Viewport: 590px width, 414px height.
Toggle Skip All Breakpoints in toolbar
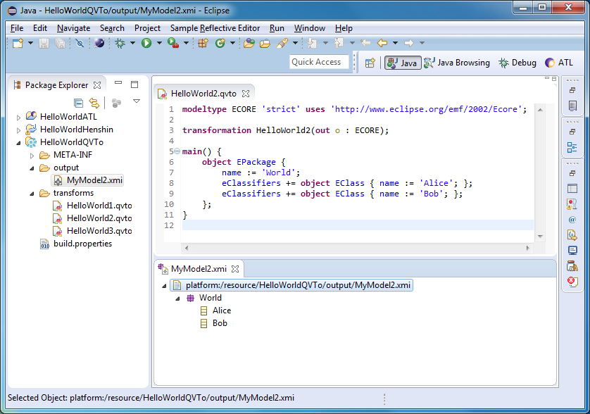click(x=80, y=43)
